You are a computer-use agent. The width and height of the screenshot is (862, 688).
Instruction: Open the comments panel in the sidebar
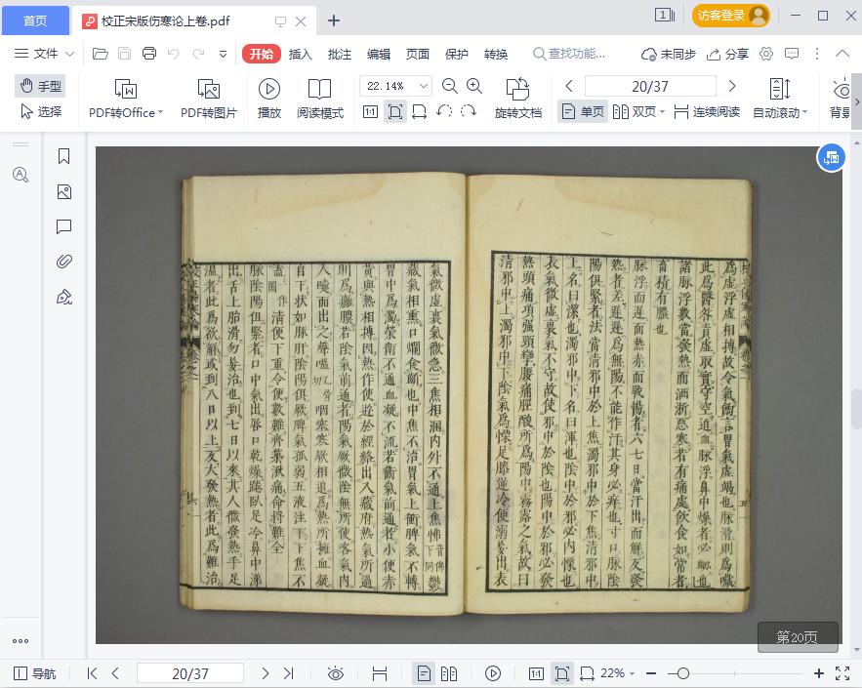point(63,227)
